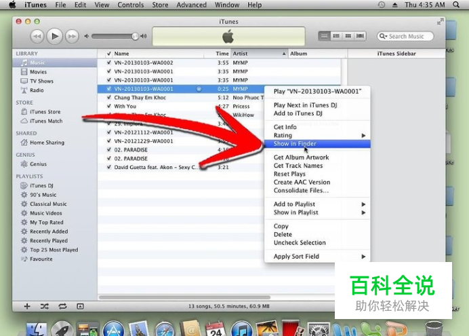Viewport: 469px width, 336px height.
Task: Click the Play button in iTunes toolbar
Action: click(x=55, y=36)
